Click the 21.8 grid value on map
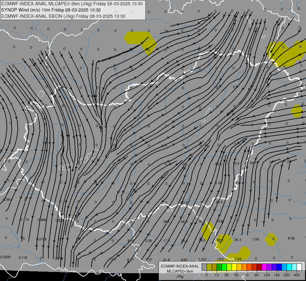 tap(166, 260)
